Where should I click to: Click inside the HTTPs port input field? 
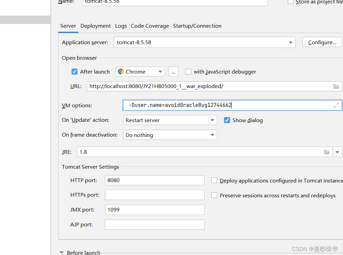coord(155,195)
